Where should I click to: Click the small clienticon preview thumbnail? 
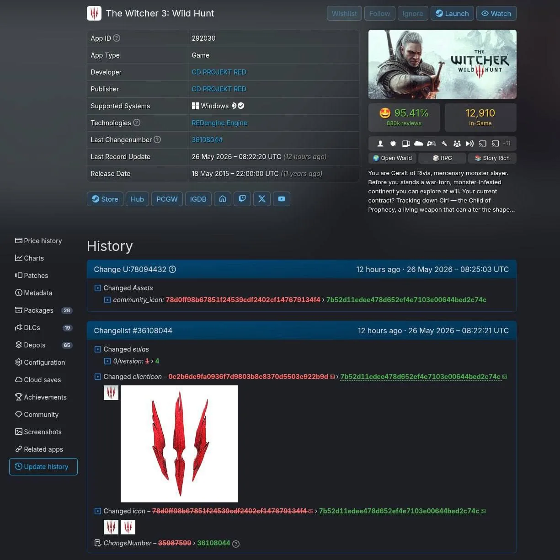[111, 393]
